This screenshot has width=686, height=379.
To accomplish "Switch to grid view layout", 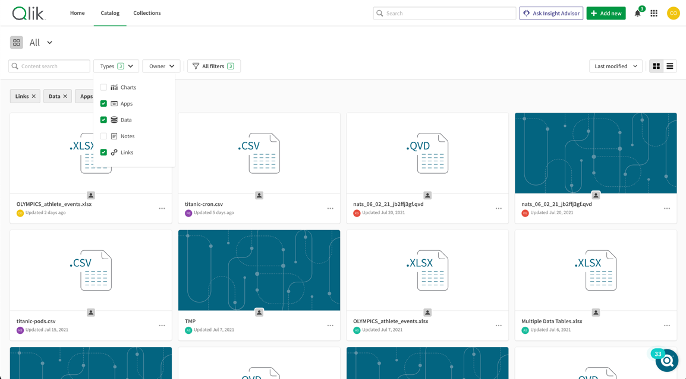I will 656,66.
